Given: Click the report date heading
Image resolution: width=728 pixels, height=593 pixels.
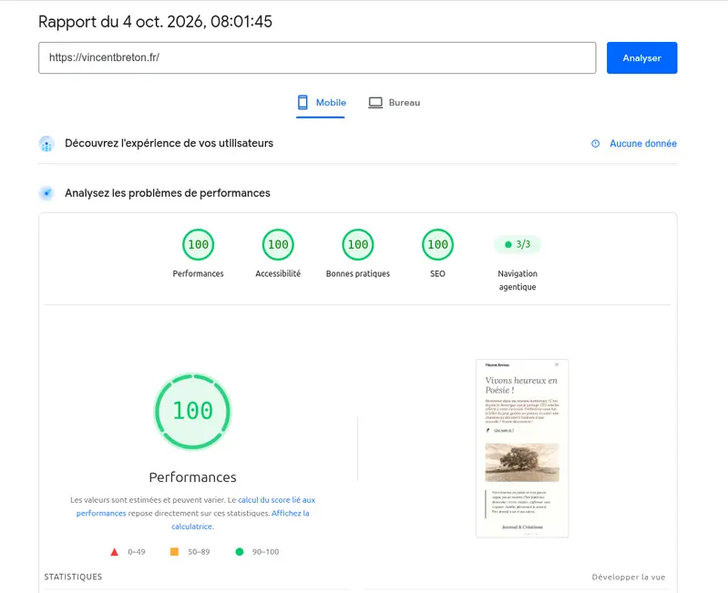Looking at the screenshot, I should point(155,22).
